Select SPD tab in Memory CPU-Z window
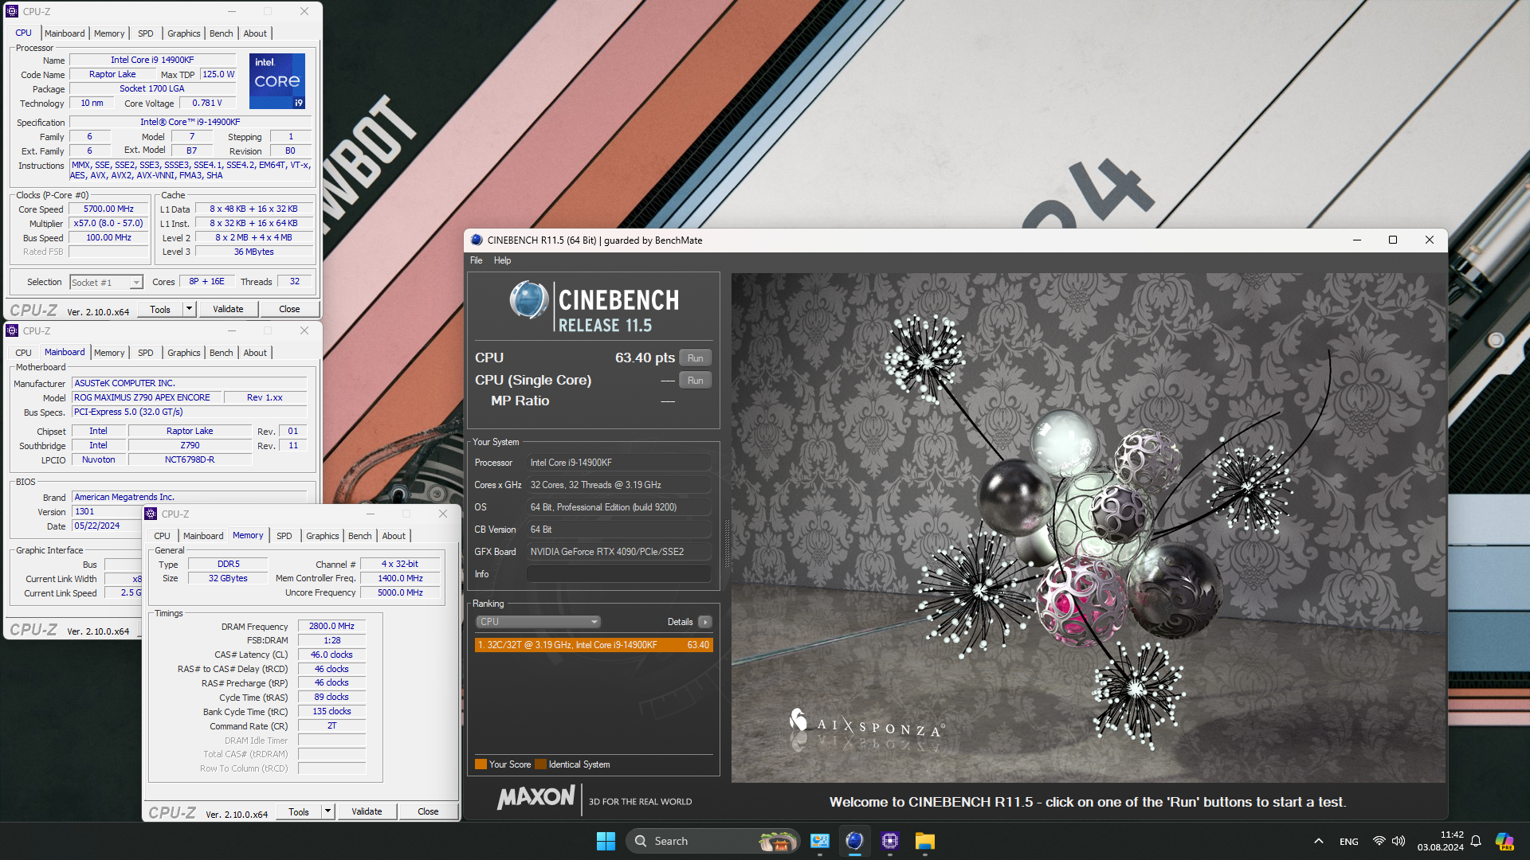Screen dimensions: 1530x860 (x=284, y=536)
